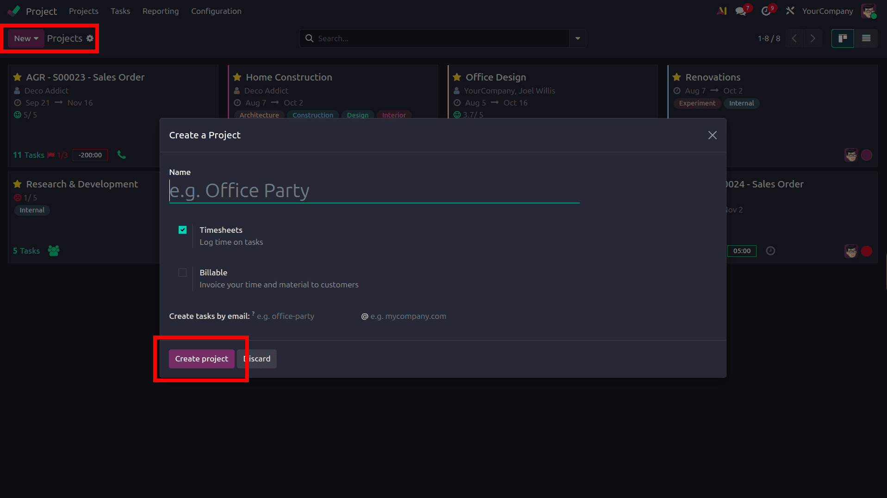Switch to Kanban view

tap(843, 38)
